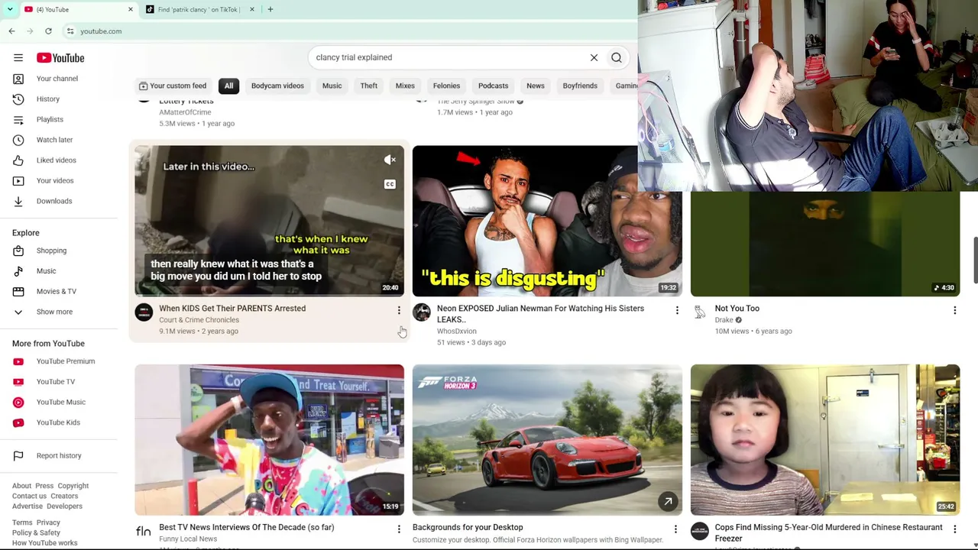This screenshot has height=550, width=978.
Task: Open the Playlists icon in the sidebar
Action: [18, 120]
